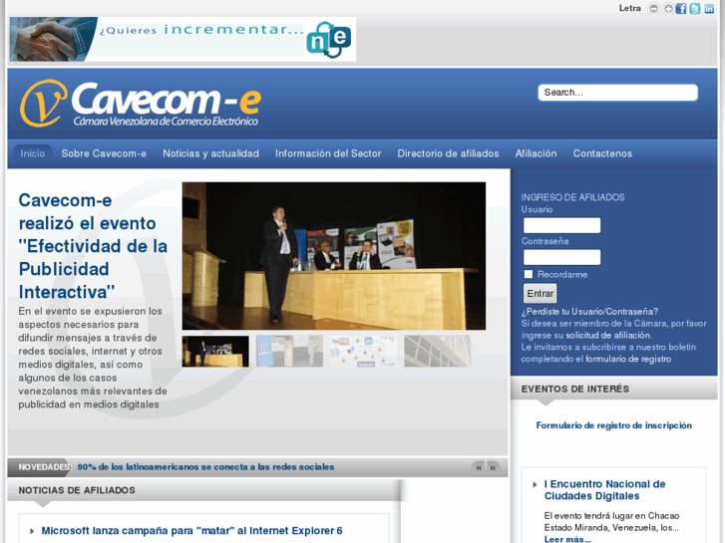This screenshot has width=725, height=543.
Task: Open 'Formulario de registro de inscripción' link
Action: point(614,425)
